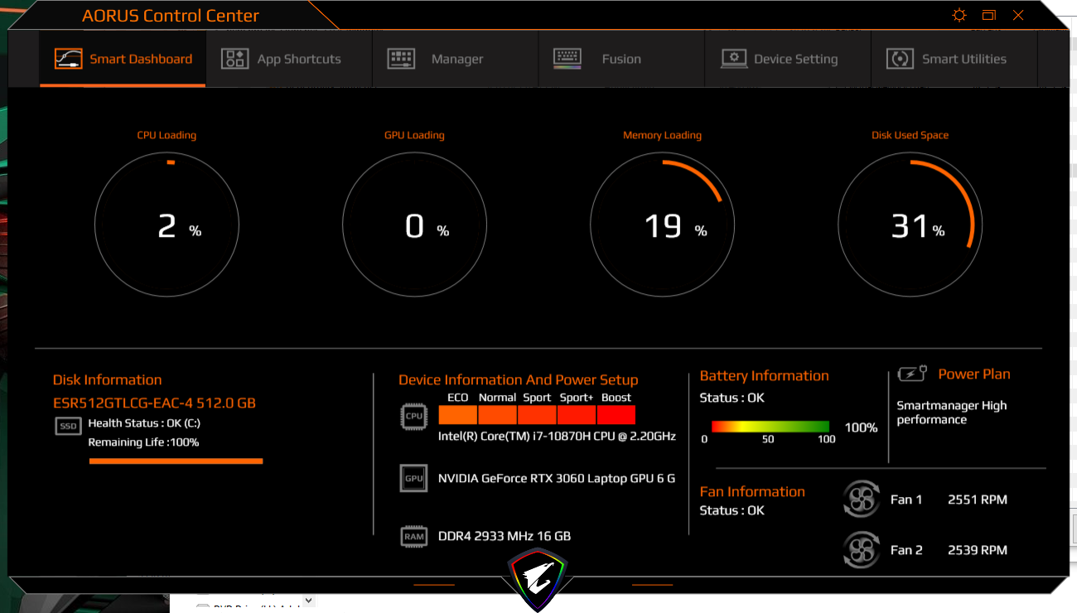The height and width of the screenshot is (613, 1077).
Task: Open the Smart Utilities tab
Action: coord(947,59)
